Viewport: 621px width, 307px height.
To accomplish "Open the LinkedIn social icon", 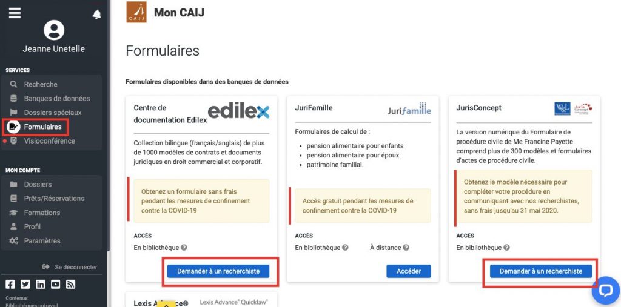I will point(41,284).
